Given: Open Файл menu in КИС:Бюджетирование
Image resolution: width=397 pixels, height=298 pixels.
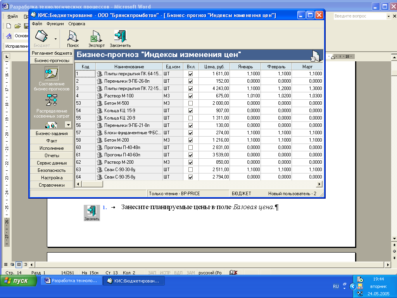Looking at the screenshot, I should tap(37, 24).
